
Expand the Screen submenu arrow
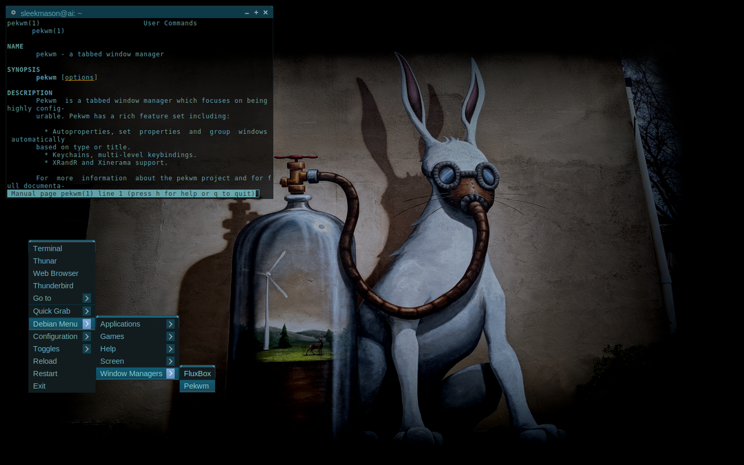click(170, 361)
